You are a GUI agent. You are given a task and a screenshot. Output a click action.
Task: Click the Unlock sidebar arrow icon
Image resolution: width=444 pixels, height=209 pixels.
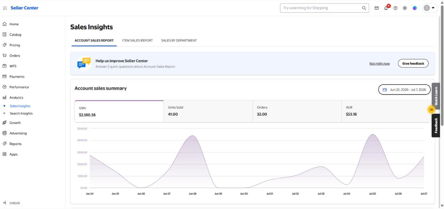4,203
